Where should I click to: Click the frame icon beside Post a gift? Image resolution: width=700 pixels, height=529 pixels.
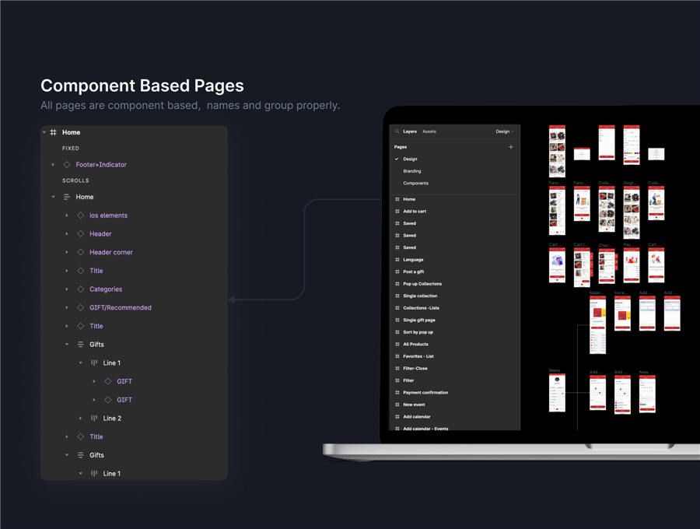397,272
